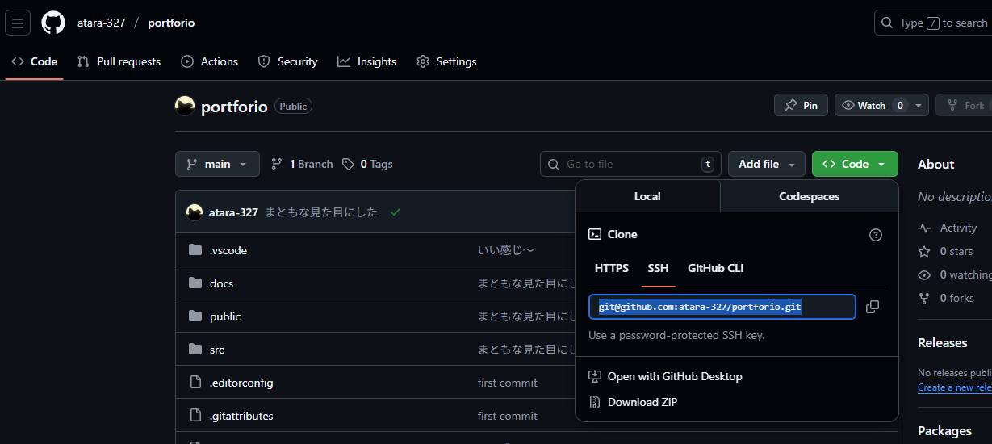The height and width of the screenshot is (444, 992).
Task: Choose the SSH clone option
Action: pos(658,268)
